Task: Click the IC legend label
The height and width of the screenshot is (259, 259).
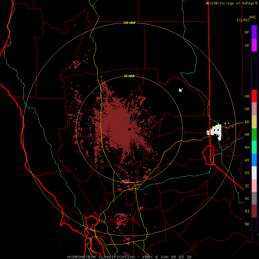Action: tap(247, 186)
